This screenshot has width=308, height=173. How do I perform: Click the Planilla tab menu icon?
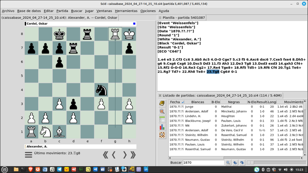pos(160,18)
